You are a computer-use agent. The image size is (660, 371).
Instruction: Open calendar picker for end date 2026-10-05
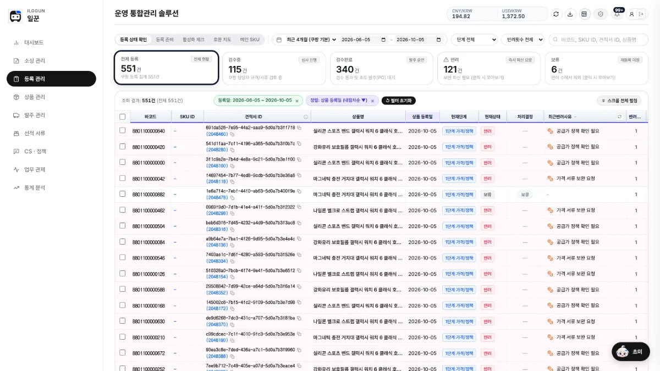438,40
